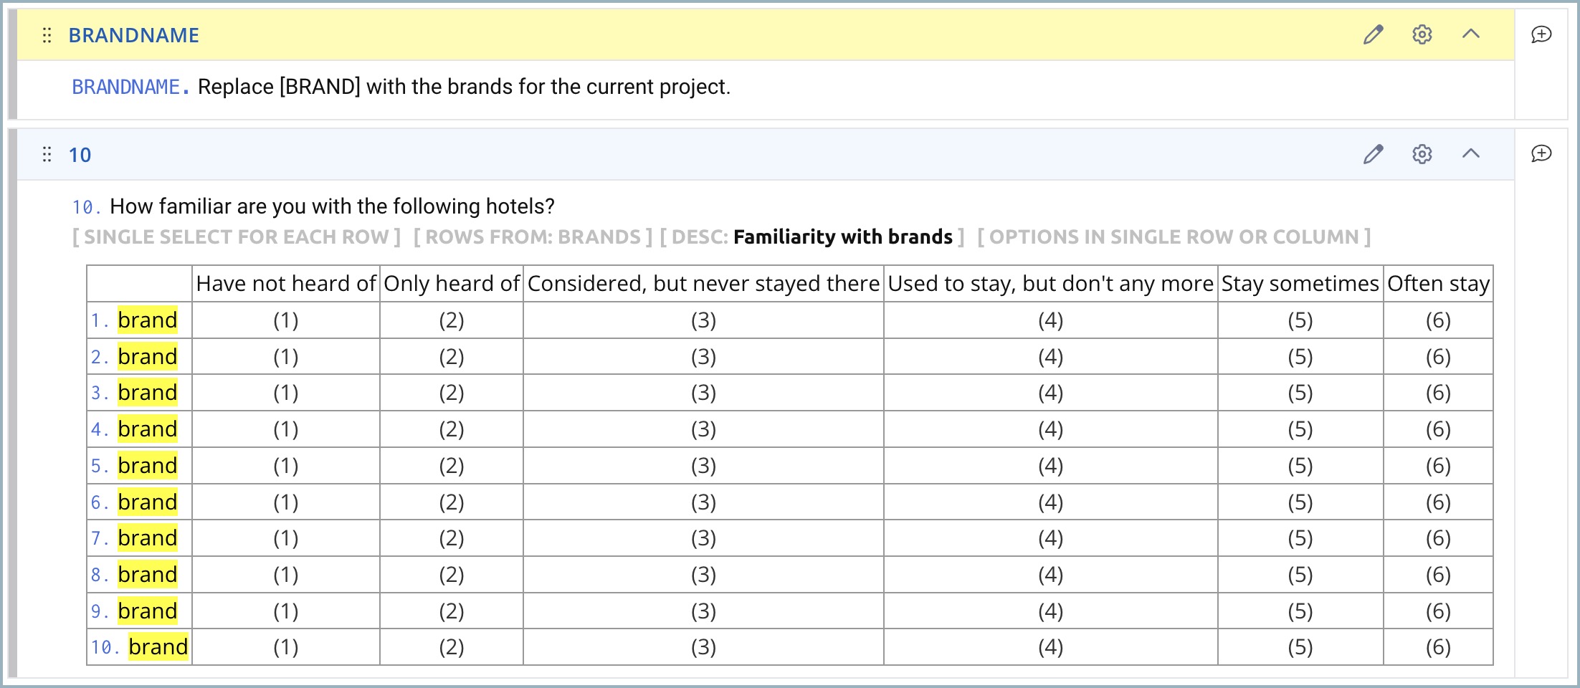Click the 'Often stay' column header

[1438, 284]
